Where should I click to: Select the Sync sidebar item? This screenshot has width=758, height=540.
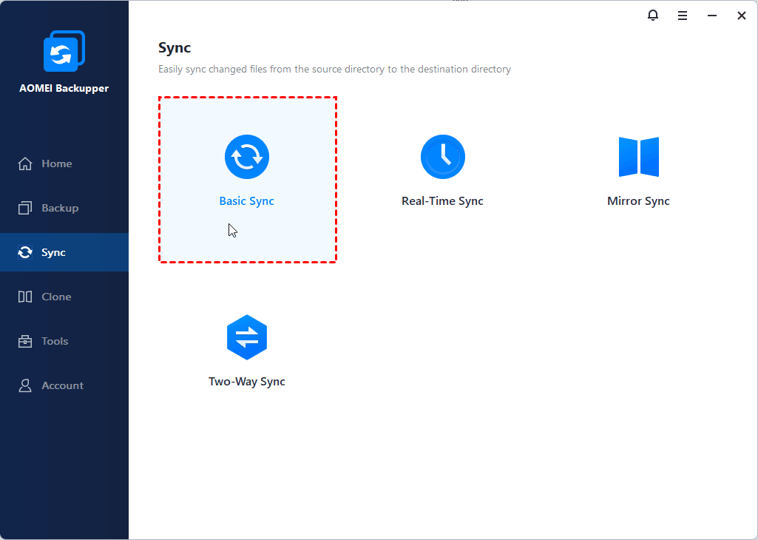[53, 252]
